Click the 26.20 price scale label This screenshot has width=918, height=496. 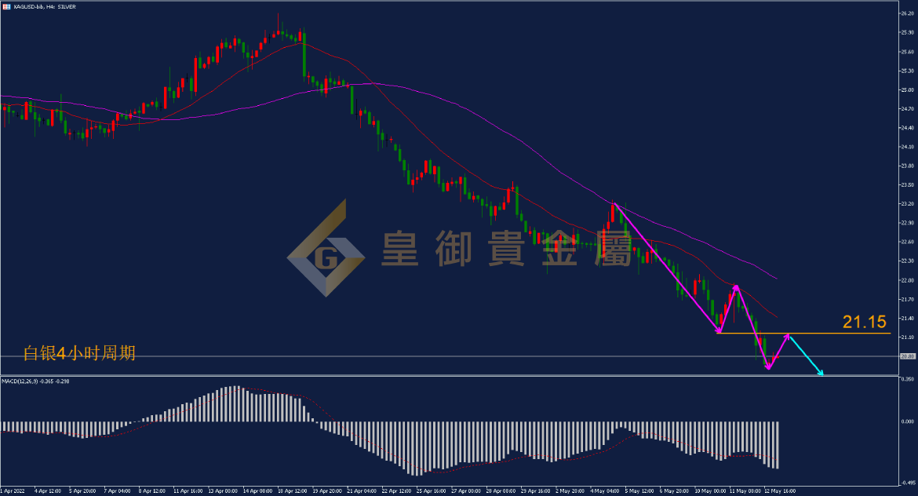(x=908, y=13)
